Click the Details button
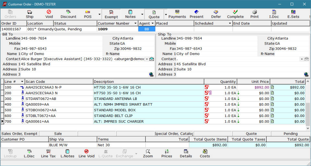 pos(186,153)
